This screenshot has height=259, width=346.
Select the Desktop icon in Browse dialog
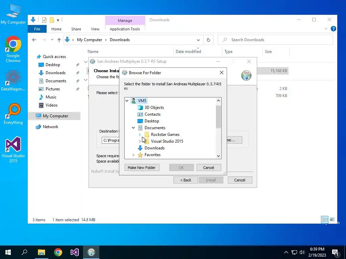click(140, 121)
